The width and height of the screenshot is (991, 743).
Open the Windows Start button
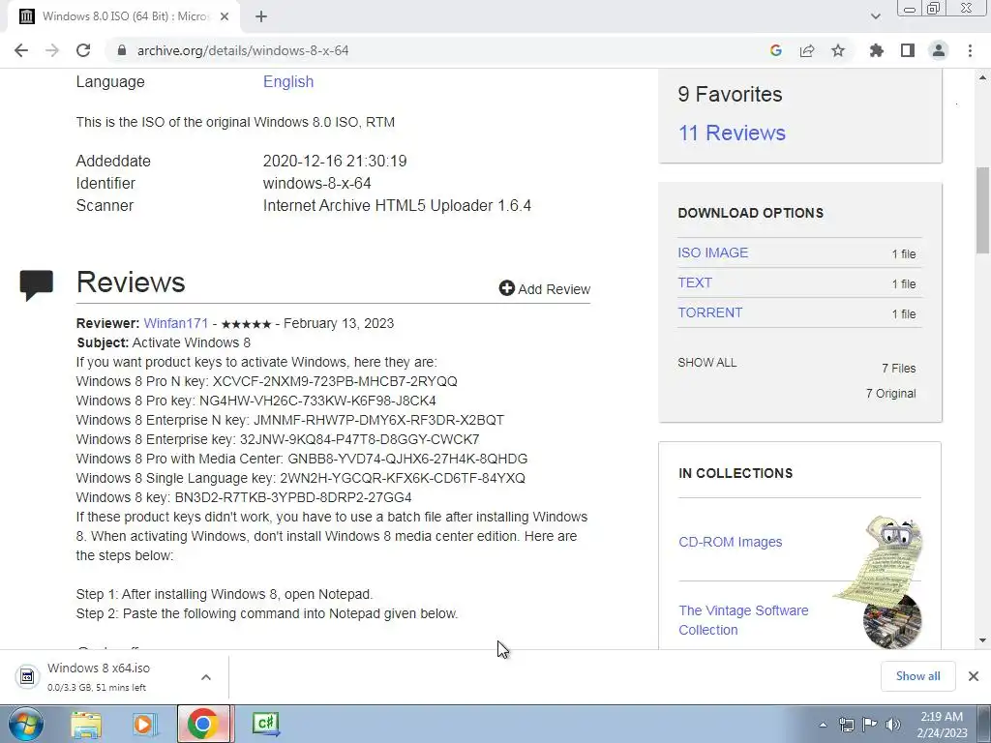pyautogui.click(x=24, y=724)
